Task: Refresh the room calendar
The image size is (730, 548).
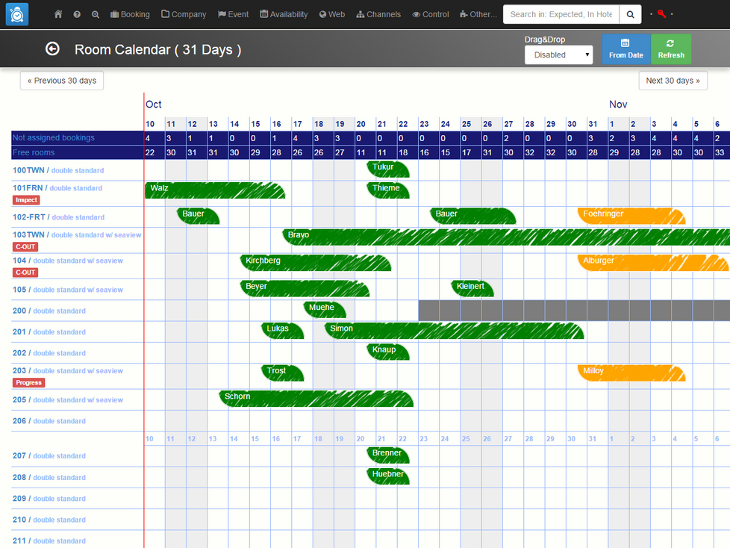Action: pos(670,49)
